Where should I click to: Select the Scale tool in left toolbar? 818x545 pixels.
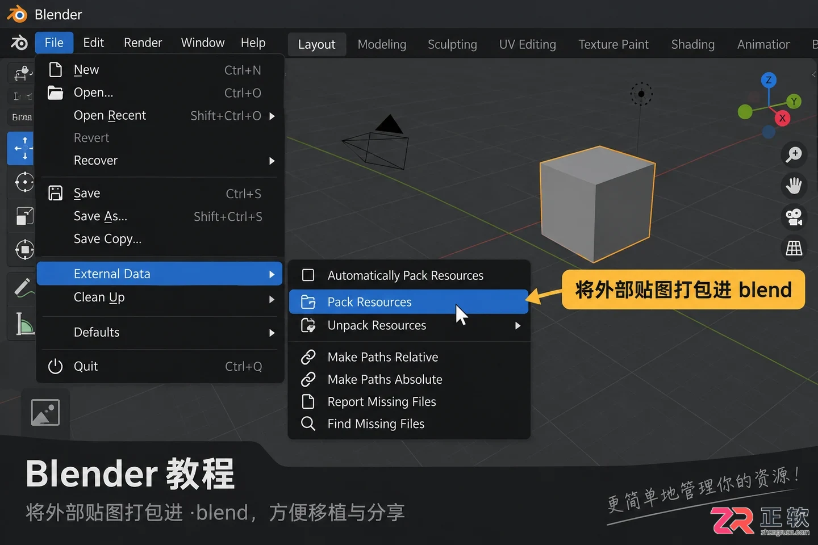[x=24, y=216]
